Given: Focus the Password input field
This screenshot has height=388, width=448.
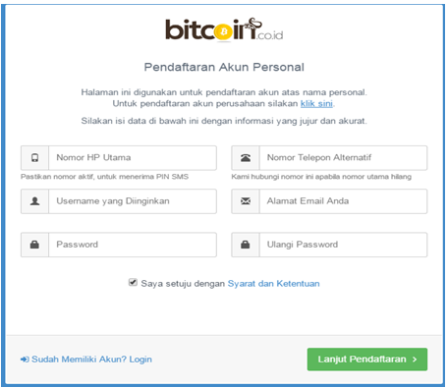Looking at the screenshot, I should click(x=133, y=245).
